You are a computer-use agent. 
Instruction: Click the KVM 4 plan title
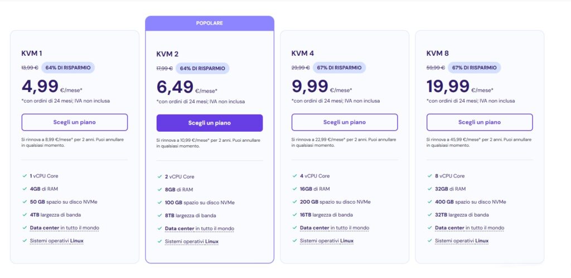click(x=303, y=53)
